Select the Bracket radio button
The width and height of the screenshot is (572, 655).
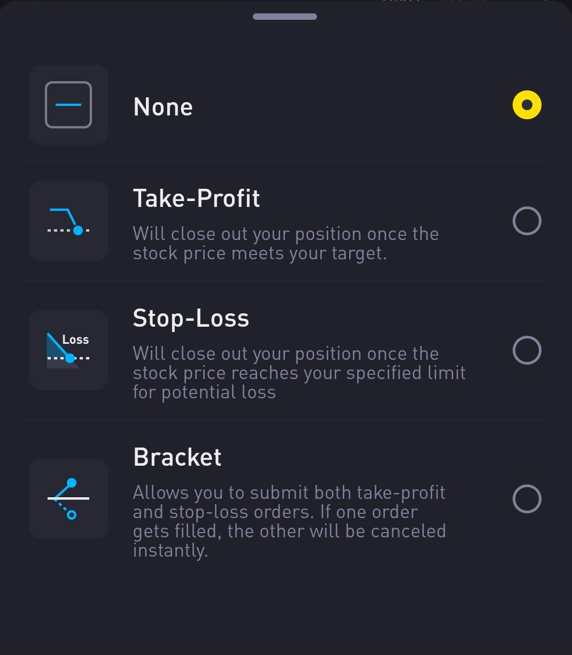pos(527,499)
